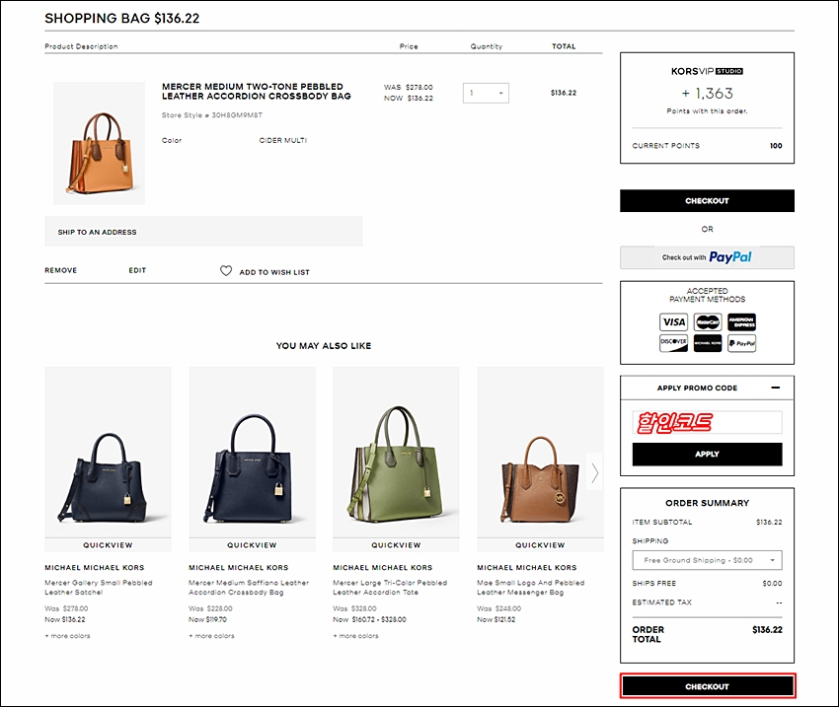
Task: Open Mercer Gallery Small Pebbled Leather Satchel link
Action: point(99,588)
